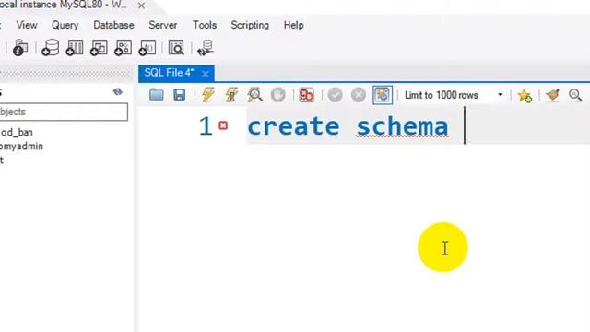Open the Database menu
The width and height of the screenshot is (590, 332).
113,25
